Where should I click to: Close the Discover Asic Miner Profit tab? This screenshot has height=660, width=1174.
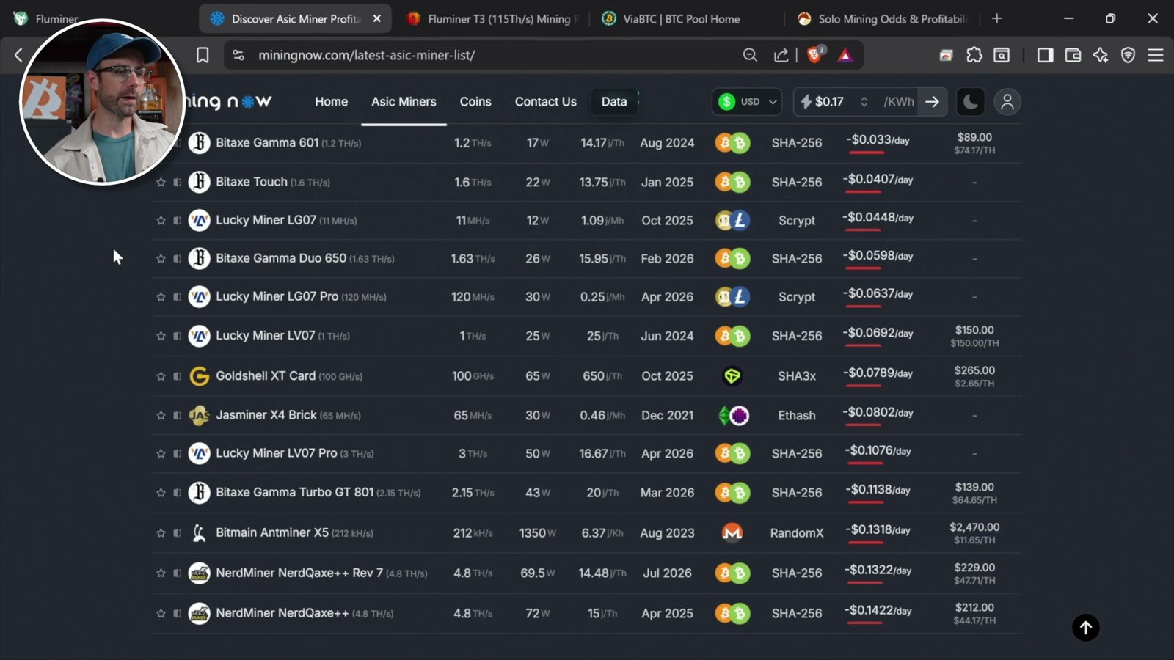tap(376, 19)
